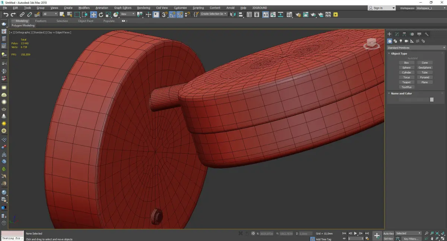
Task: Open the Curve Editor
Action: [x=274, y=15]
